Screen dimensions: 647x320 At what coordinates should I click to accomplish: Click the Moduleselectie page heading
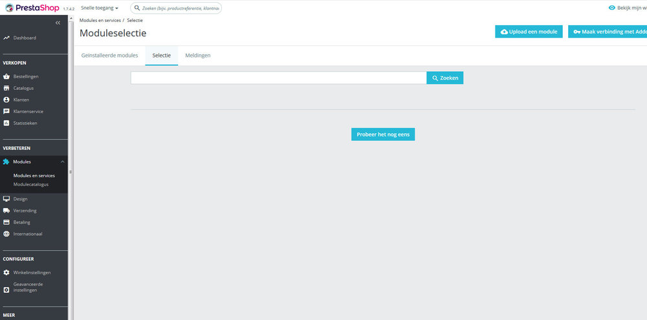click(113, 33)
